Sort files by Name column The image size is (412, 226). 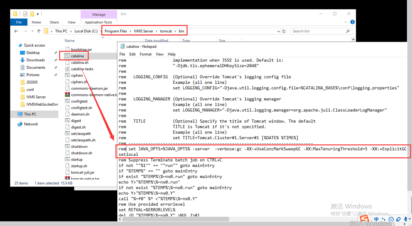pyautogui.click(x=70, y=40)
